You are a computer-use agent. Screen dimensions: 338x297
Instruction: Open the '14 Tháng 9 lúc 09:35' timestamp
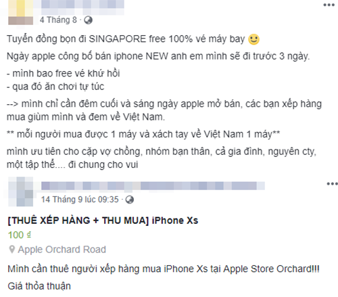[x=80, y=200]
